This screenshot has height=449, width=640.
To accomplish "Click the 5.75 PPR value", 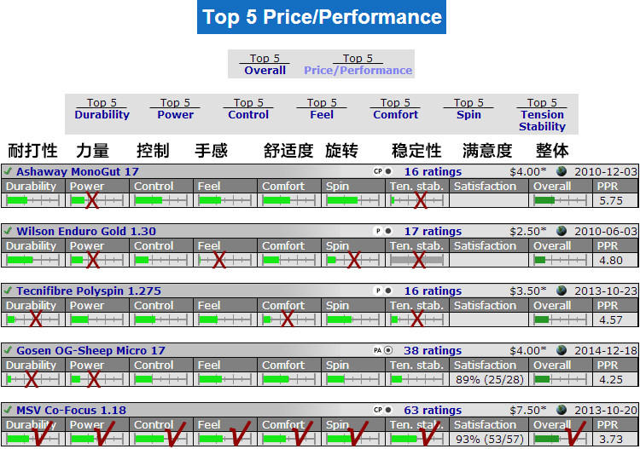I will pos(611,200).
